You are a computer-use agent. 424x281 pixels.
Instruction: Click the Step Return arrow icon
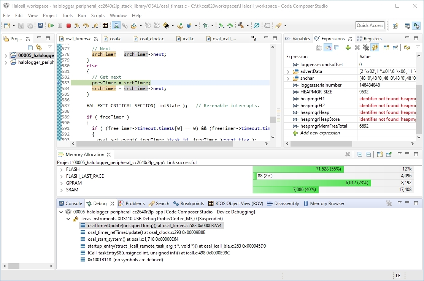click(x=95, y=26)
